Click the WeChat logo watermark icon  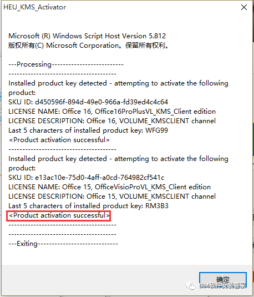[x=190, y=285]
